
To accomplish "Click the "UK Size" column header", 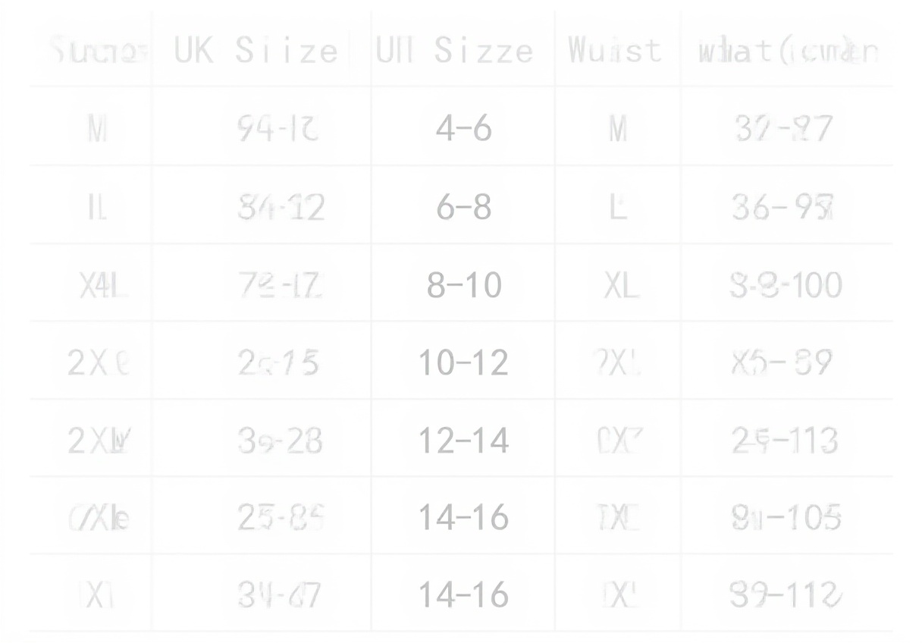I will [x=256, y=51].
